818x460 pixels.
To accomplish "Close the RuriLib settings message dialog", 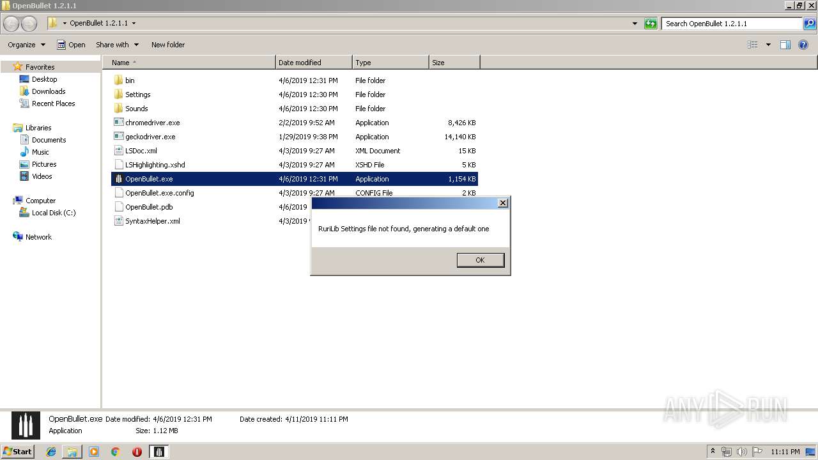I will coord(503,203).
